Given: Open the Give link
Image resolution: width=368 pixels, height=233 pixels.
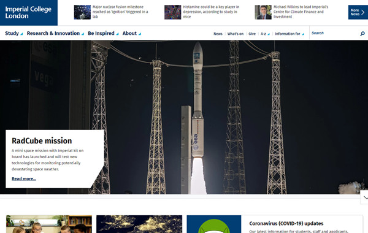Looking at the screenshot, I should click(252, 34).
